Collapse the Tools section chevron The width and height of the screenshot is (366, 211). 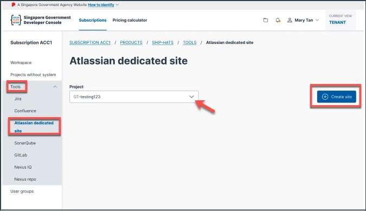click(x=55, y=87)
